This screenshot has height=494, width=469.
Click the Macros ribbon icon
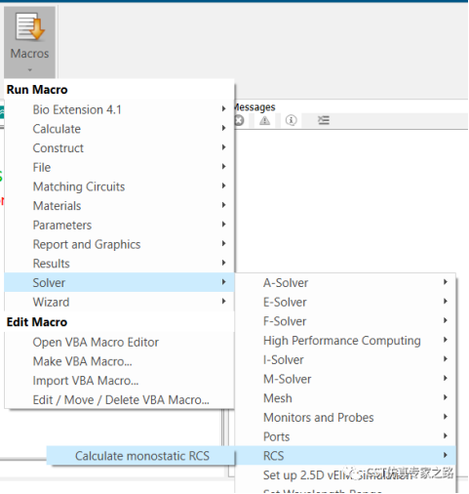point(29,26)
